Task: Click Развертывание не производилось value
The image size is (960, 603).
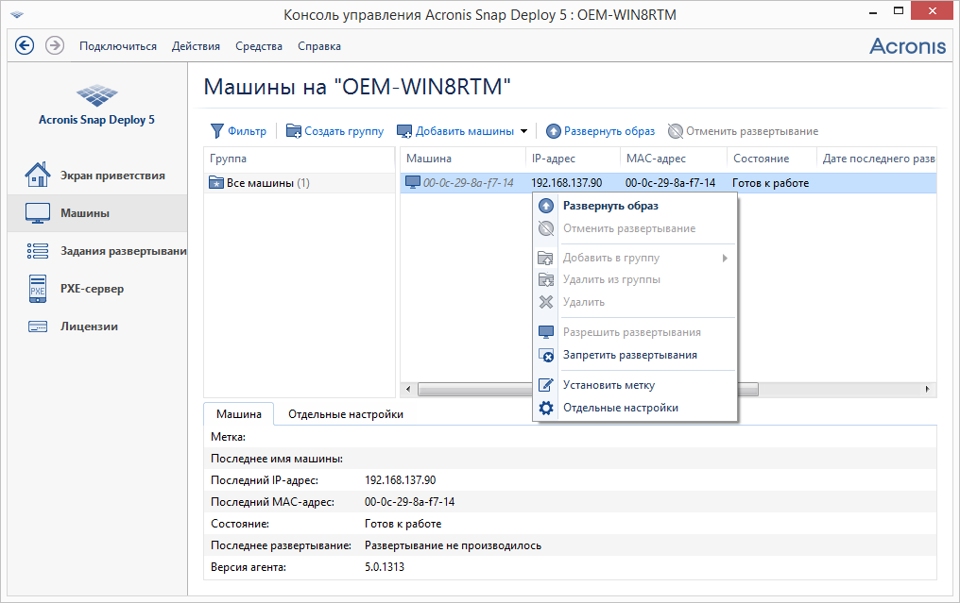Action: tap(453, 545)
